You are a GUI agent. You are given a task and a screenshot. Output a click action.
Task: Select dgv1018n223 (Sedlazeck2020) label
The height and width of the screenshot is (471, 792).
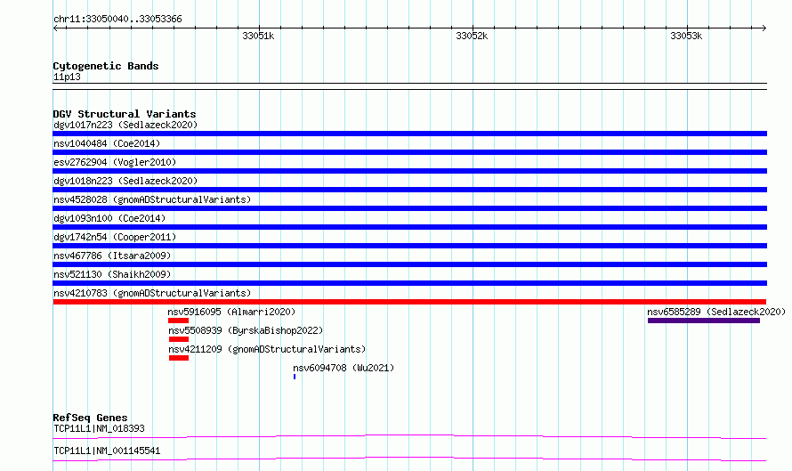click(x=125, y=181)
